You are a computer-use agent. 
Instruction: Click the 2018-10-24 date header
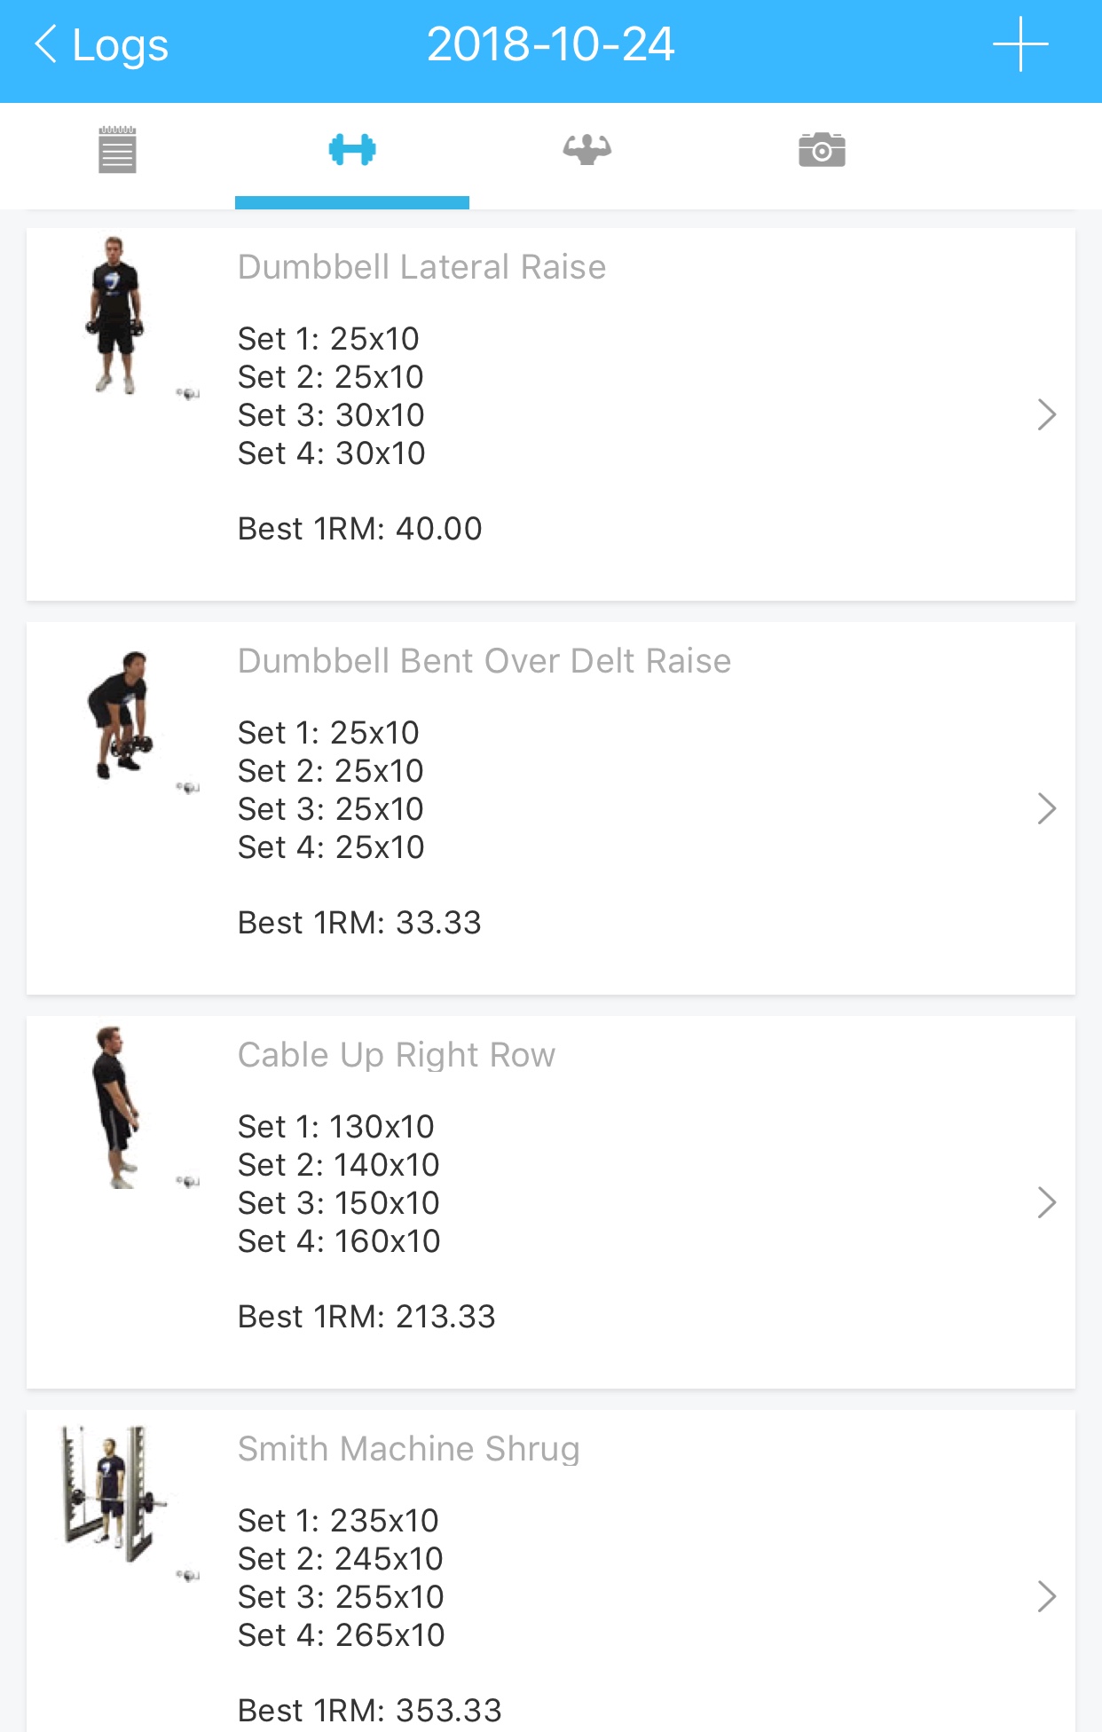pyautogui.click(x=550, y=44)
